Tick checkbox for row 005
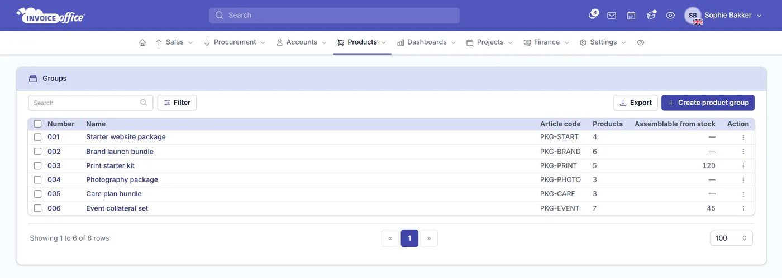This screenshot has width=782, height=278. pos(38,194)
